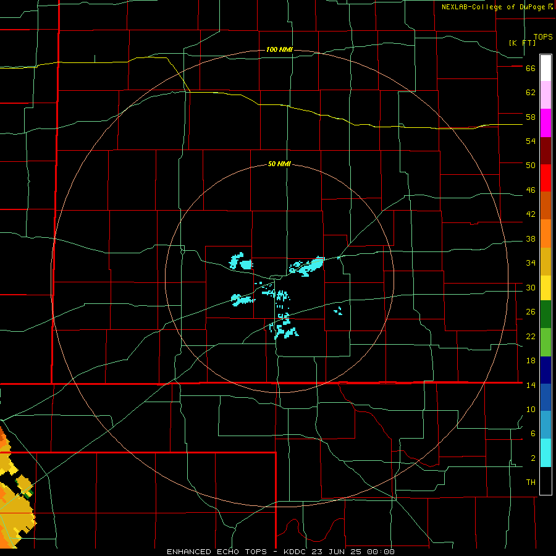
Task: Click the "[K FT]" units label
Action: (x=522, y=43)
